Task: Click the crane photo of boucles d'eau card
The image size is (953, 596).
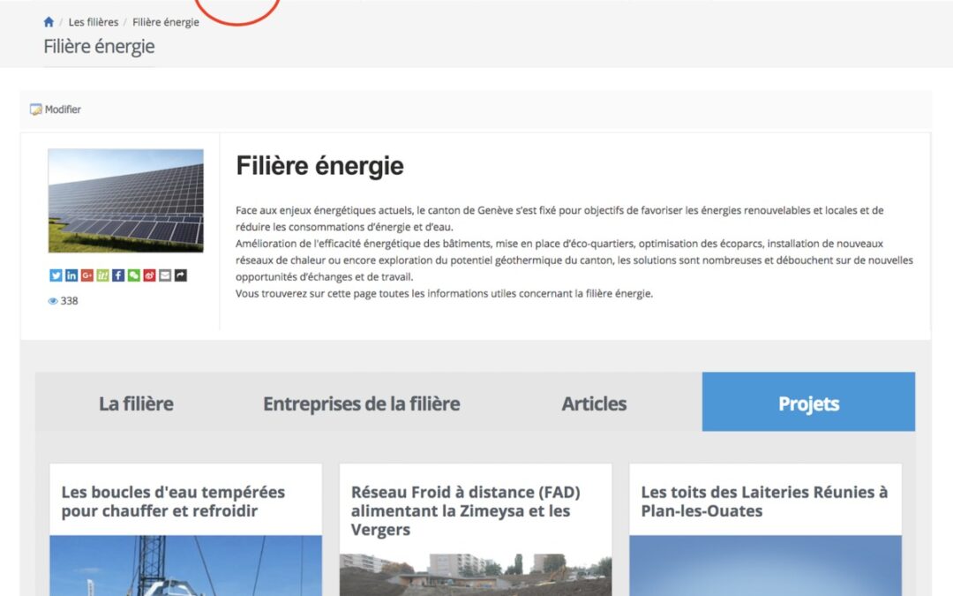Action: tap(186, 566)
